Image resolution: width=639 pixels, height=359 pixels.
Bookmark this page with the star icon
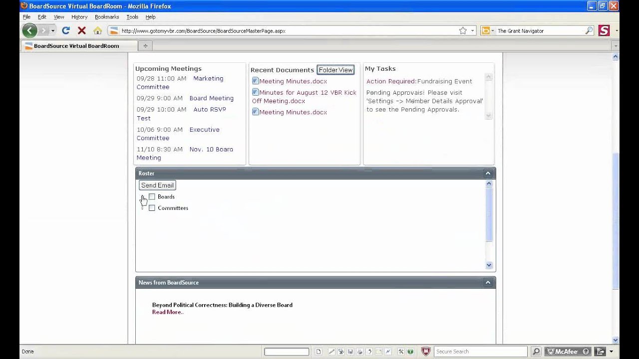coord(463,30)
